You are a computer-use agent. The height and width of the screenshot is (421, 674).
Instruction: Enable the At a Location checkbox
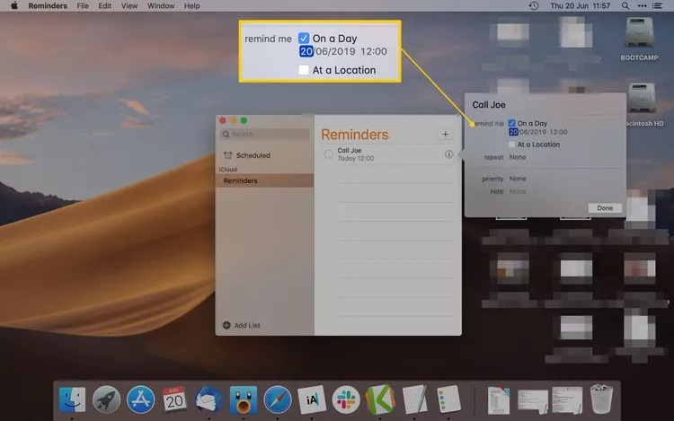tap(511, 145)
